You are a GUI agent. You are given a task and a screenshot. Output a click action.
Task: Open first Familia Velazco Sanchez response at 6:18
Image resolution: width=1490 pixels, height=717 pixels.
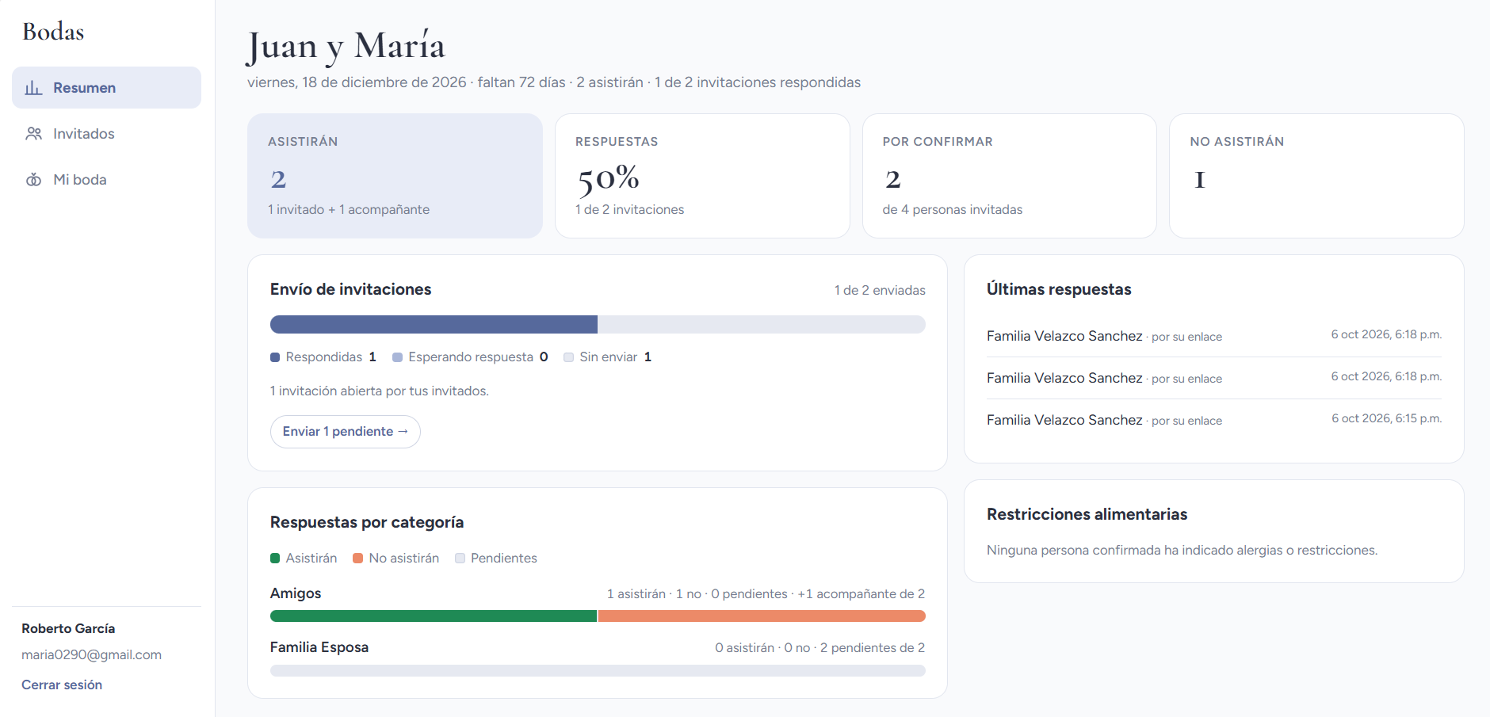pyautogui.click(x=1214, y=336)
